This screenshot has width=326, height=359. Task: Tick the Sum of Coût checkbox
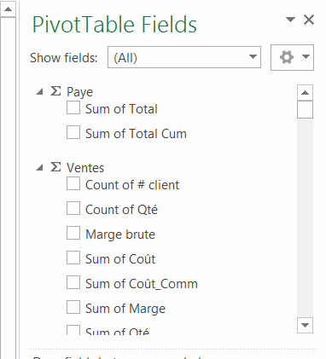73,258
